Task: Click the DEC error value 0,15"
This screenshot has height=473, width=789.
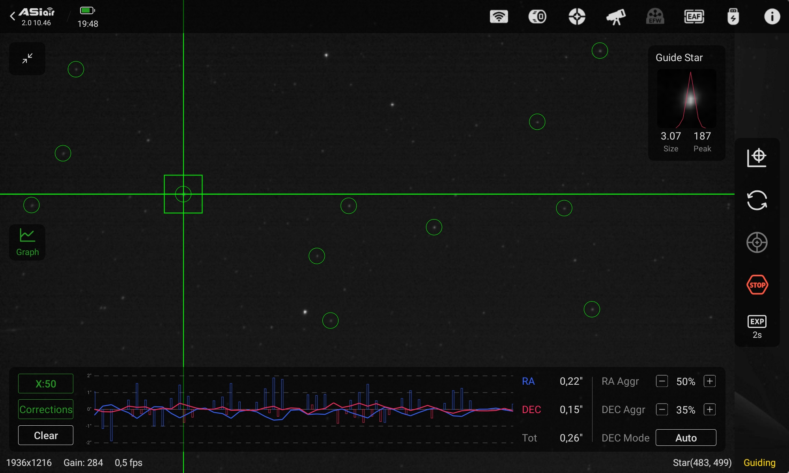Action: pos(571,410)
